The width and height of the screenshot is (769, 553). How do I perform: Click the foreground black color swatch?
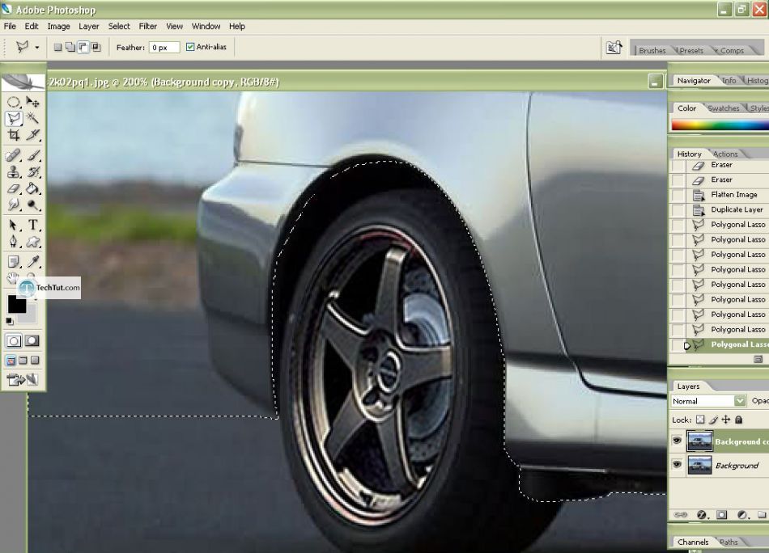(x=16, y=304)
